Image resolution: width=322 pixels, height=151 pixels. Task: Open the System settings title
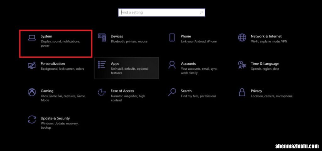tap(47, 36)
